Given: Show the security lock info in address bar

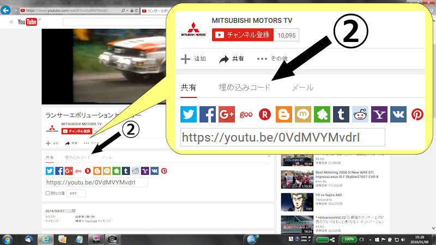Looking at the screenshot, I should [132, 10].
